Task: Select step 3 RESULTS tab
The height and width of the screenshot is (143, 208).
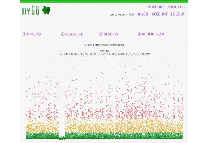Action: coord(109,34)
